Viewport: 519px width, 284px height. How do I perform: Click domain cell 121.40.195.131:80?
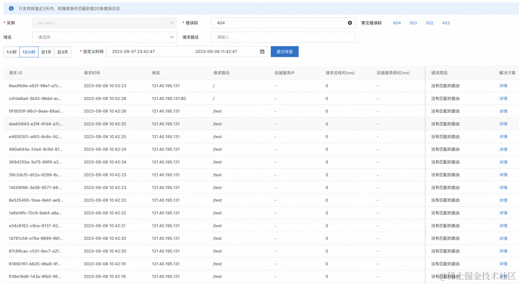[169, 99]
